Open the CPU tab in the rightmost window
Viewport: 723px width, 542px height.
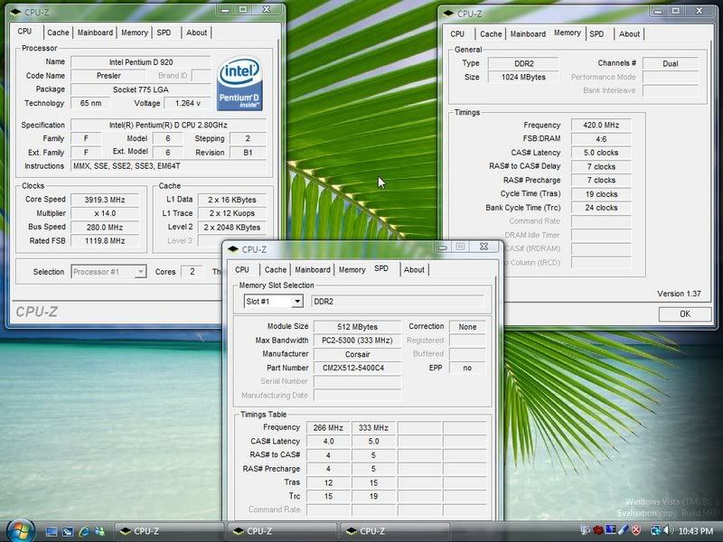coord(460,33)
